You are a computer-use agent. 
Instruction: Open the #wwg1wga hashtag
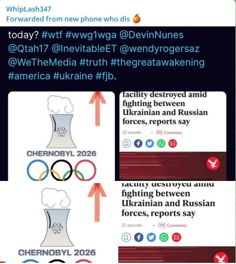[91, 35]
